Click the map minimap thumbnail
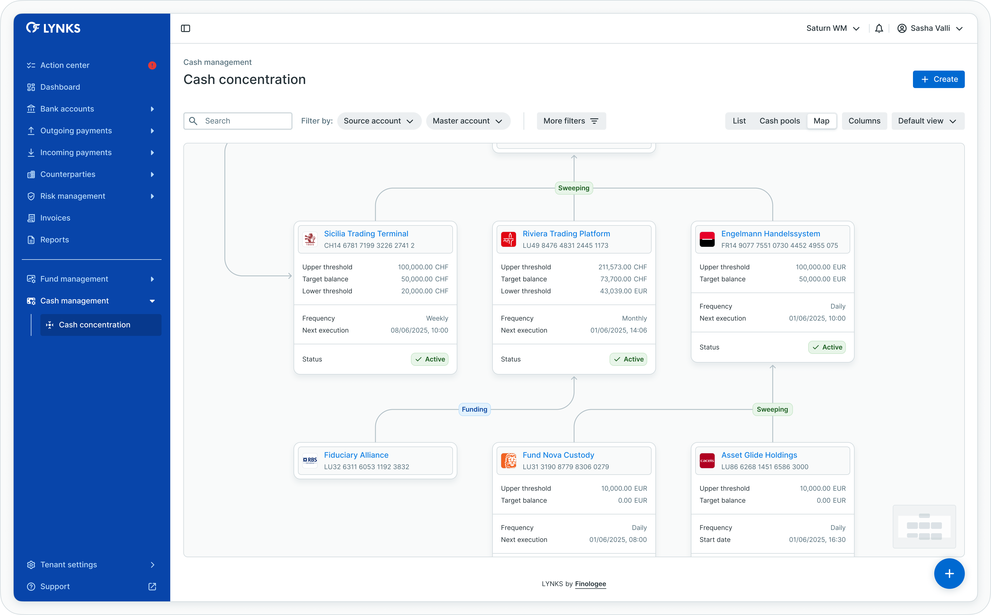The height and width of the screenshot is (615, 991). point(924,526)
